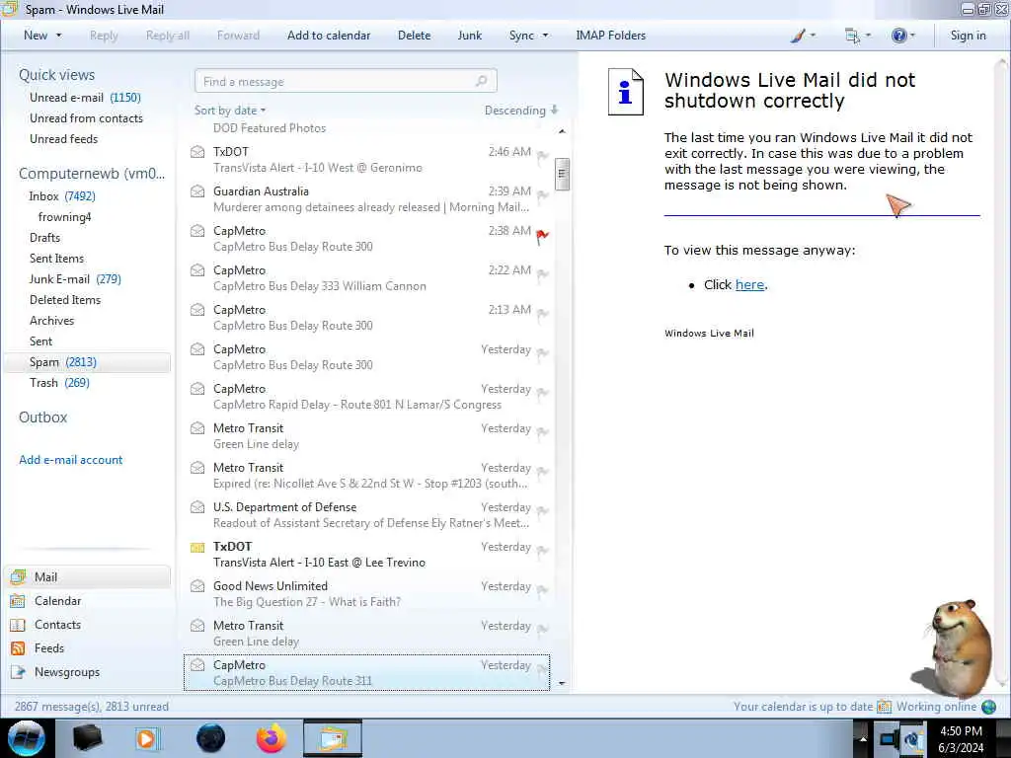Open the Trash folder
The width and height of the screenshot is (1011, 758).
tap(59, 383)
